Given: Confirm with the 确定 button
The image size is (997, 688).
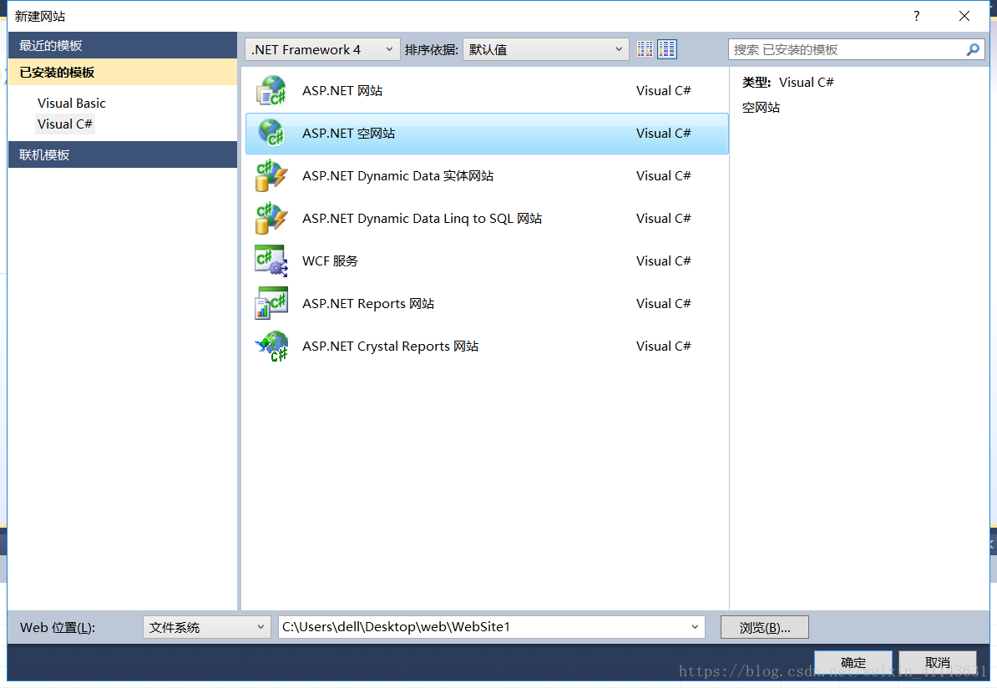Looking at the screenshot, I should [x=853, y=663].
